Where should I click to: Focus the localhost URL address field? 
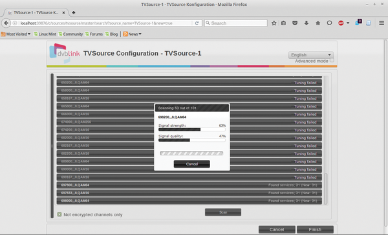105,23
